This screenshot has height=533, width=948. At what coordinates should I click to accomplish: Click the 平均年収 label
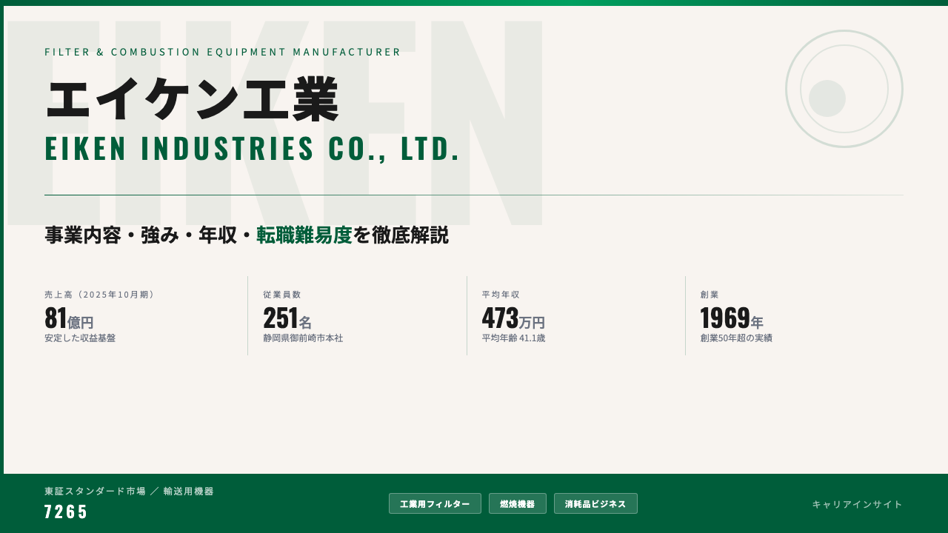(501, 294)
